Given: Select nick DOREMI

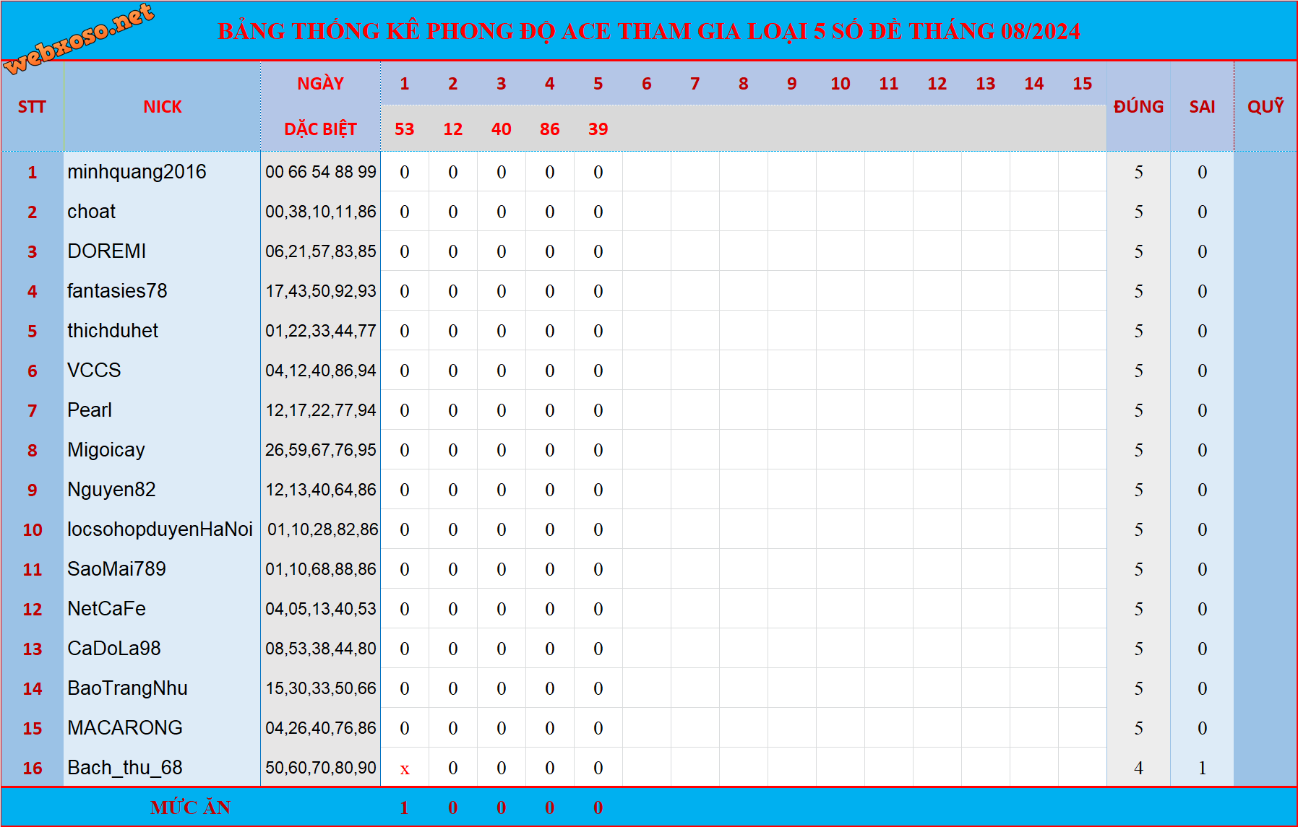Looking at the screenshot, I should (x=106, y=251).
